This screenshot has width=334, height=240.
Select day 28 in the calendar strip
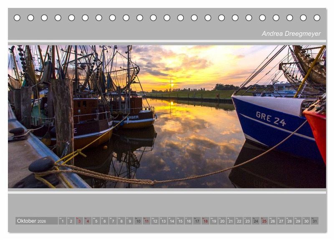click(x=289, y=221)
